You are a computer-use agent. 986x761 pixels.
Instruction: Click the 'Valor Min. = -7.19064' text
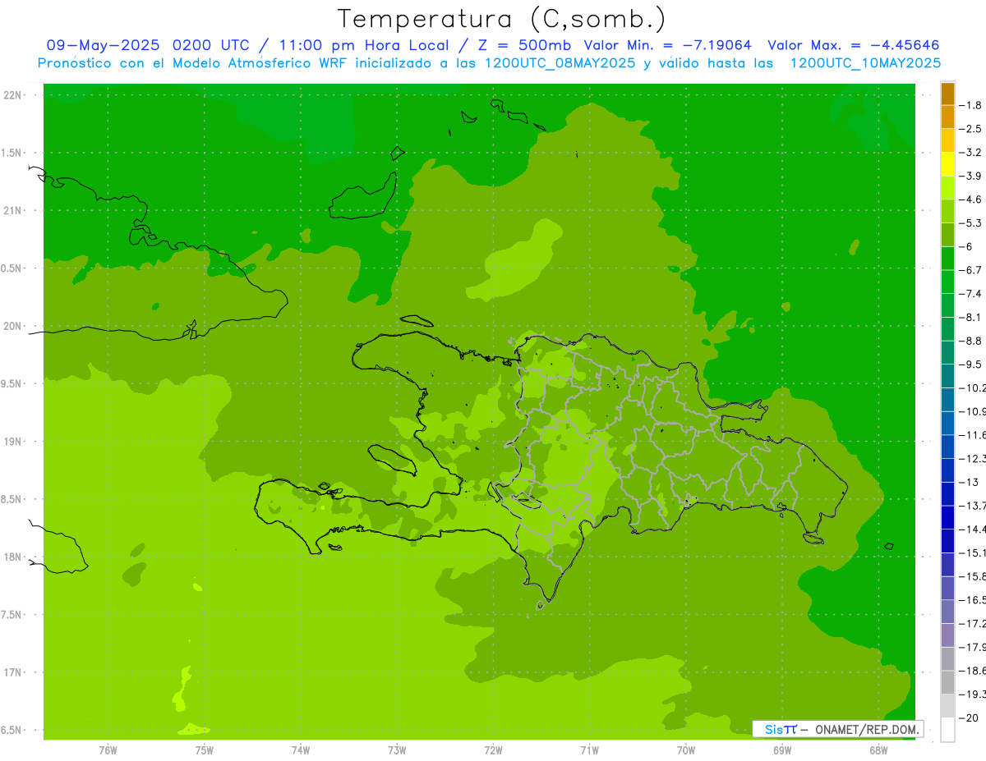[667, 45]
